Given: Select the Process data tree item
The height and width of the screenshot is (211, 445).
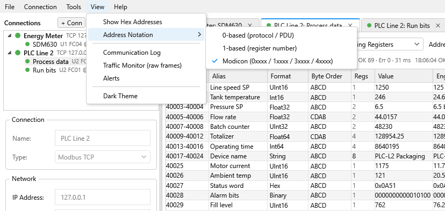Looking at the screenshot, I should point(51,62).
